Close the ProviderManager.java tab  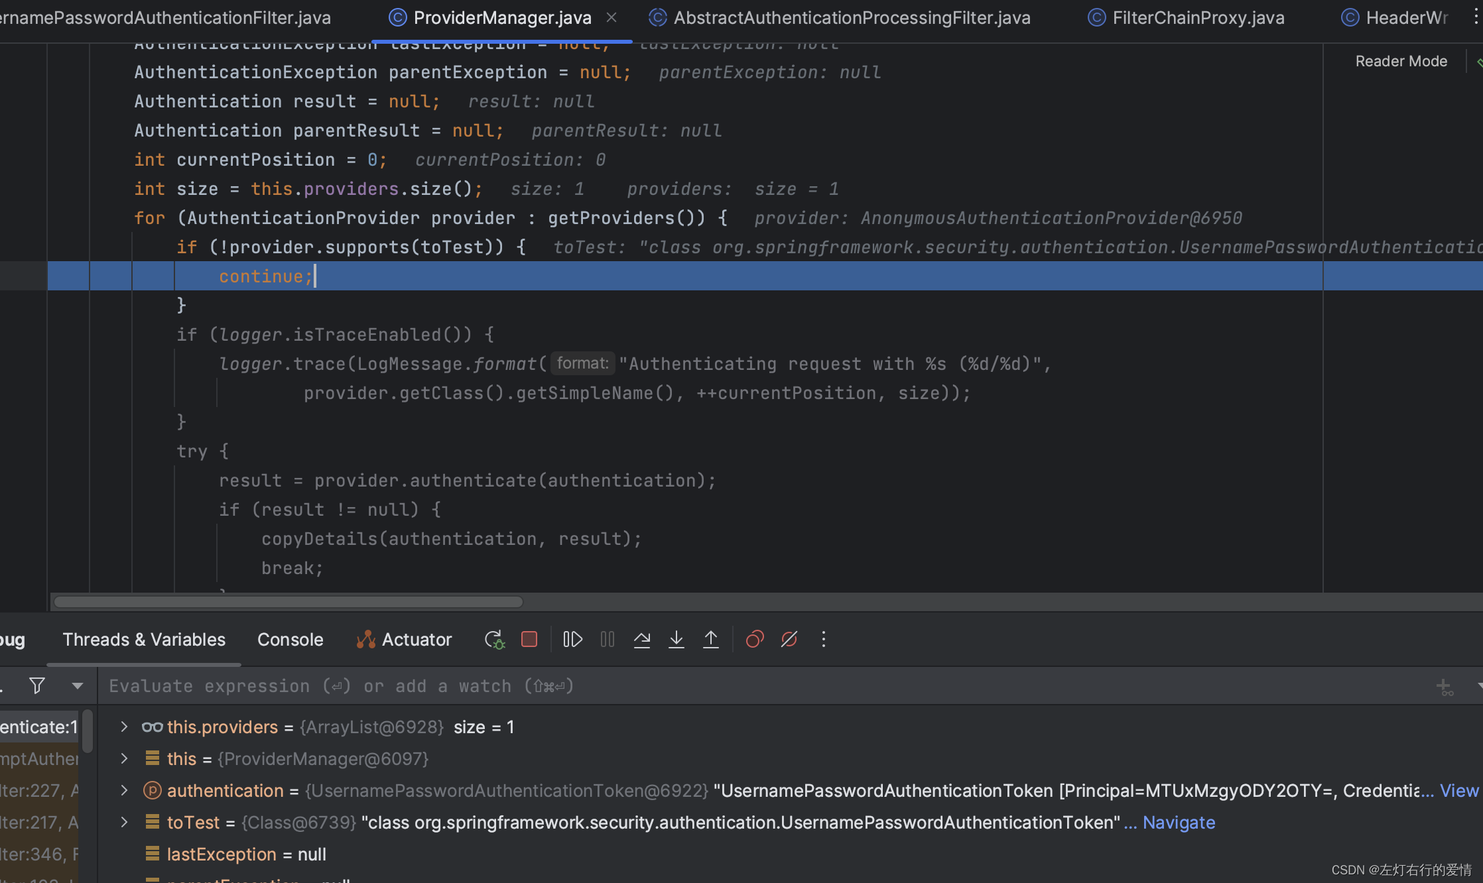(612, 18)
